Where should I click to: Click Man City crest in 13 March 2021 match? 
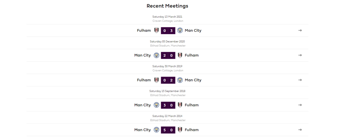click(180, 30)
